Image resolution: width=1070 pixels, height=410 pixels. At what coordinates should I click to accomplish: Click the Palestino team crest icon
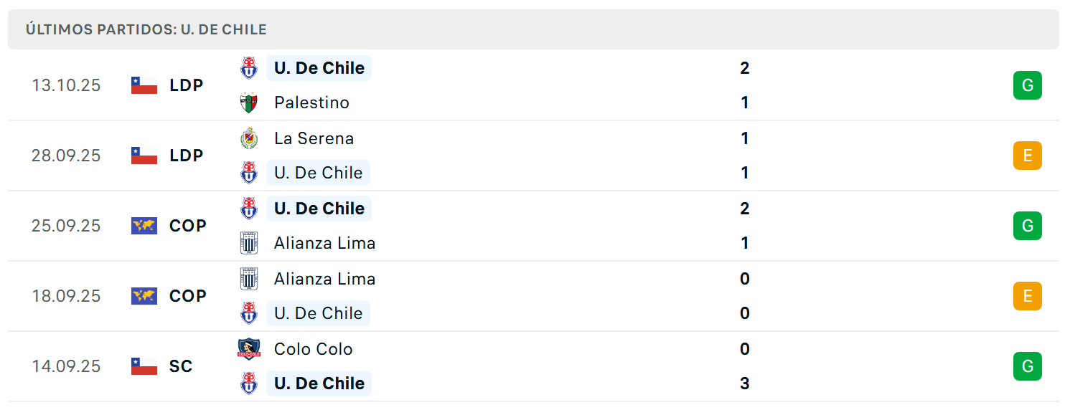[249, 102]
